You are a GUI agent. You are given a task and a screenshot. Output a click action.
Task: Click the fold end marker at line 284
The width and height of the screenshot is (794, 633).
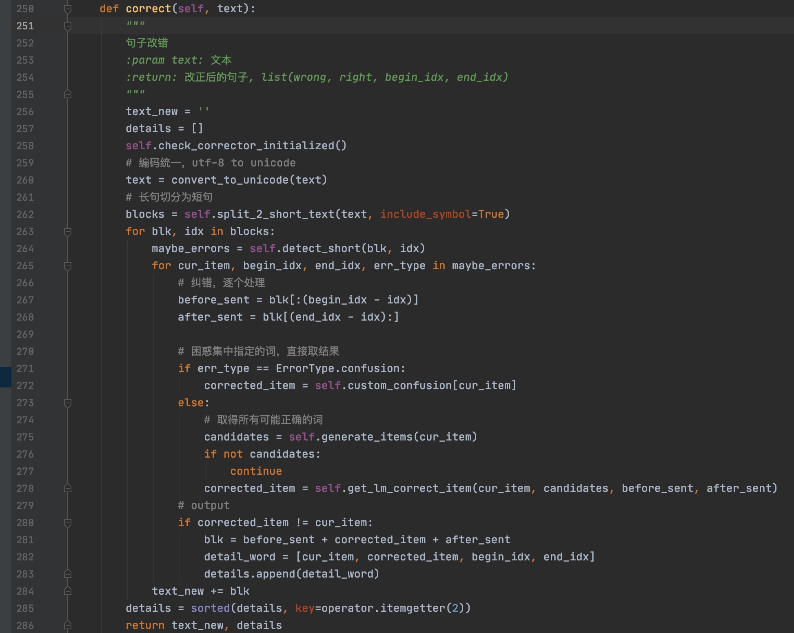(68, 591)
